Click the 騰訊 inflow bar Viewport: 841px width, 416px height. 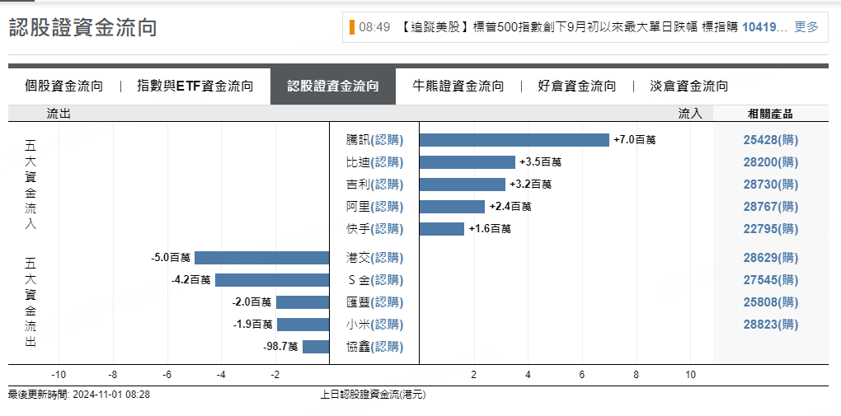[514, 140]
